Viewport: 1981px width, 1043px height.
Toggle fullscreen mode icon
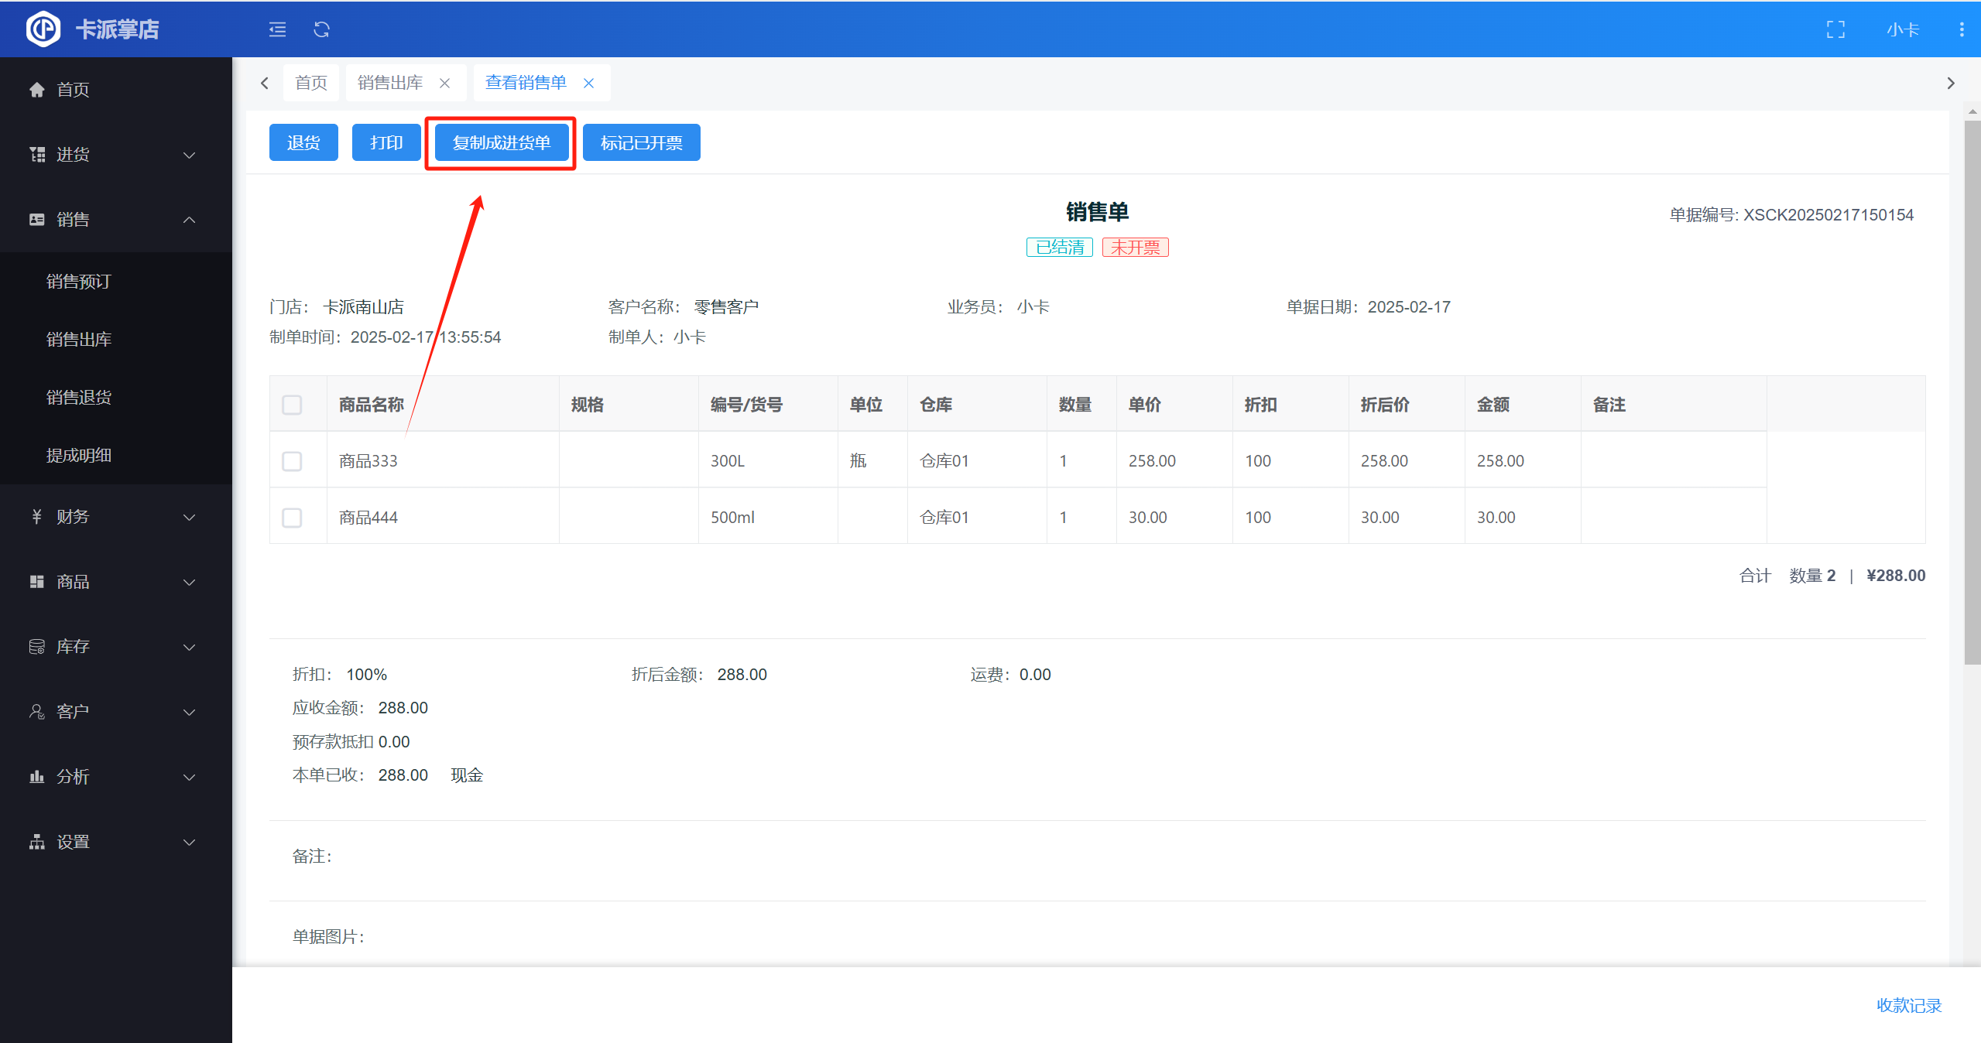click(1835, 29)
